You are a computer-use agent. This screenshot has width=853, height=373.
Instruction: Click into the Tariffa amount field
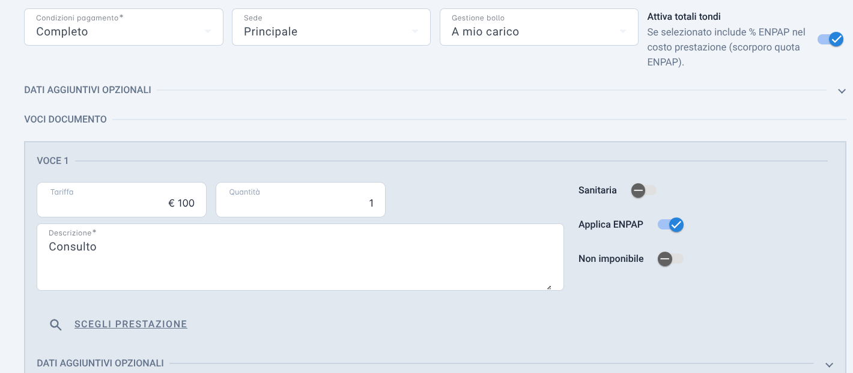pos(121,199)
